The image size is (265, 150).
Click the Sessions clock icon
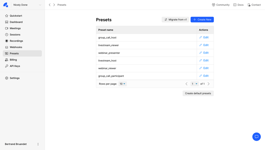[7, 35]
